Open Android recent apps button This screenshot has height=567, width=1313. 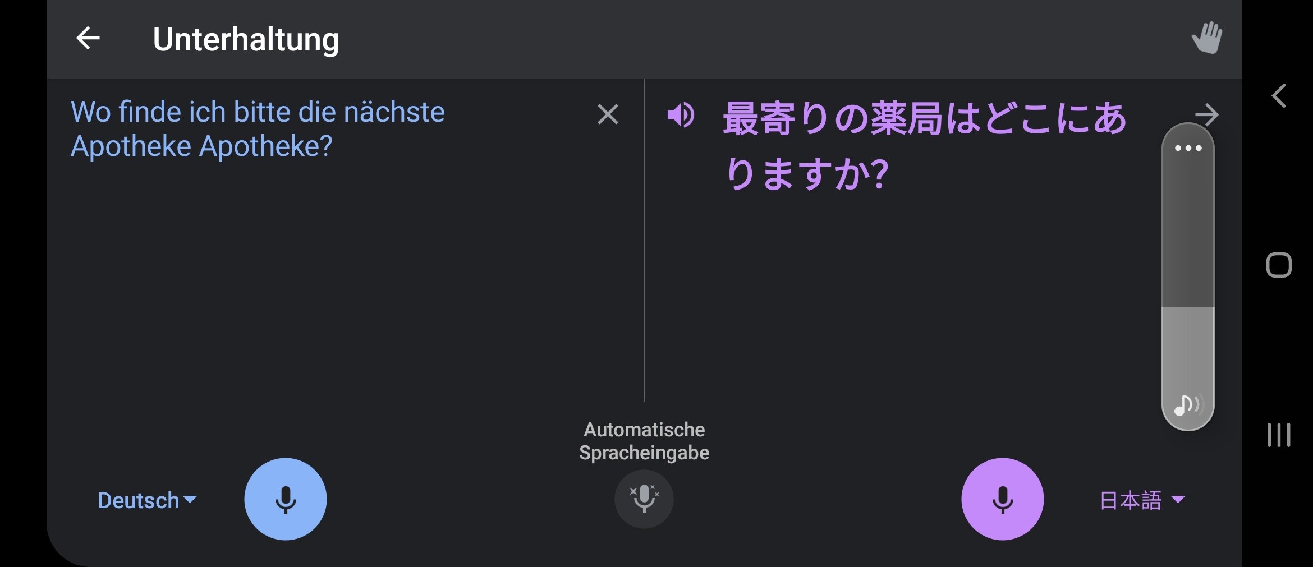[x=1279, y=435]
